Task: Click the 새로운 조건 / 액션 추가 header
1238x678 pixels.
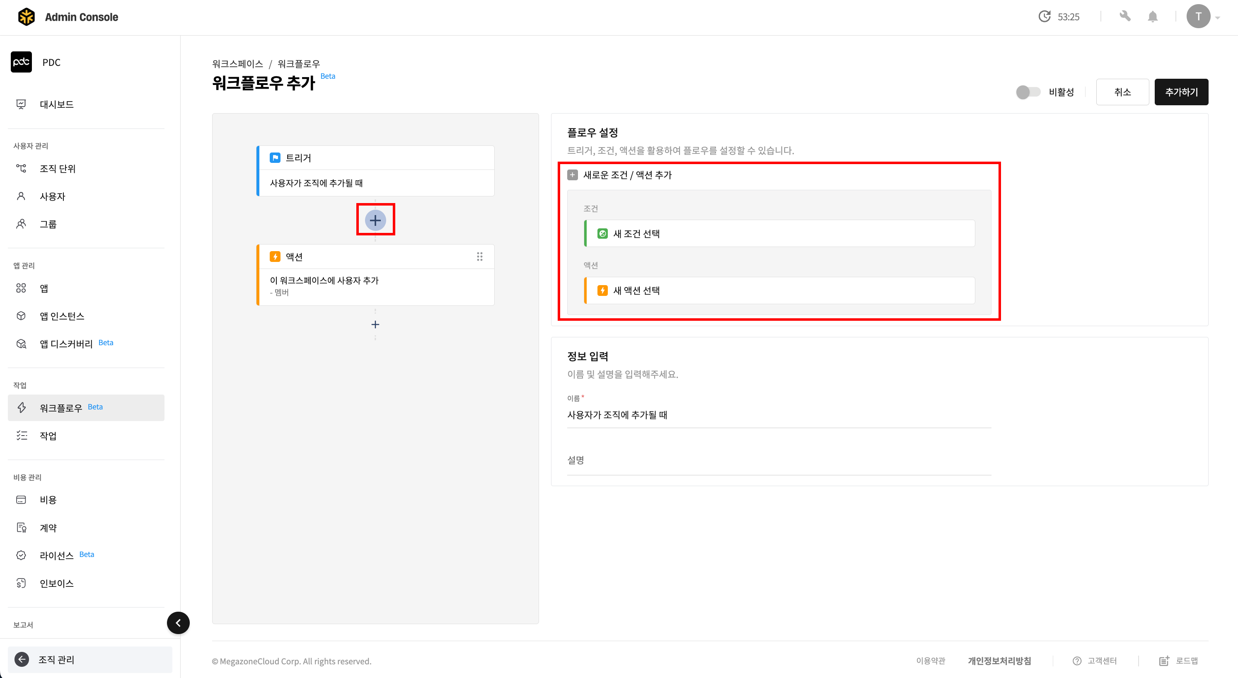Action: (627, 175)
